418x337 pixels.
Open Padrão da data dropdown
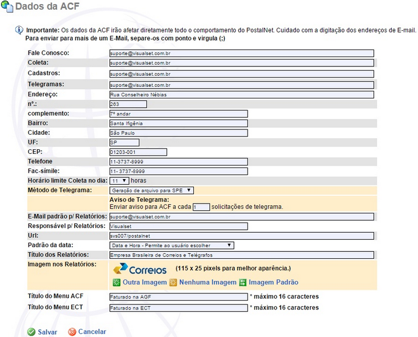pos(172,245)
